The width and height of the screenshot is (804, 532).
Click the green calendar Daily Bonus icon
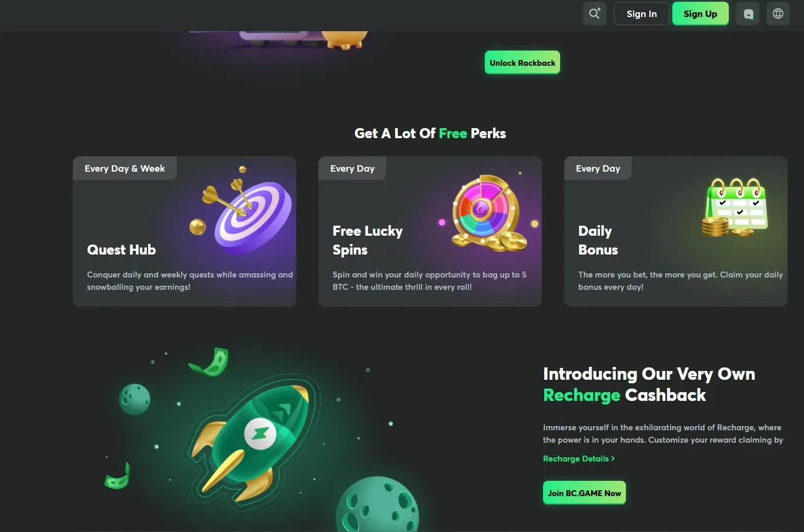tap(735, 208)
